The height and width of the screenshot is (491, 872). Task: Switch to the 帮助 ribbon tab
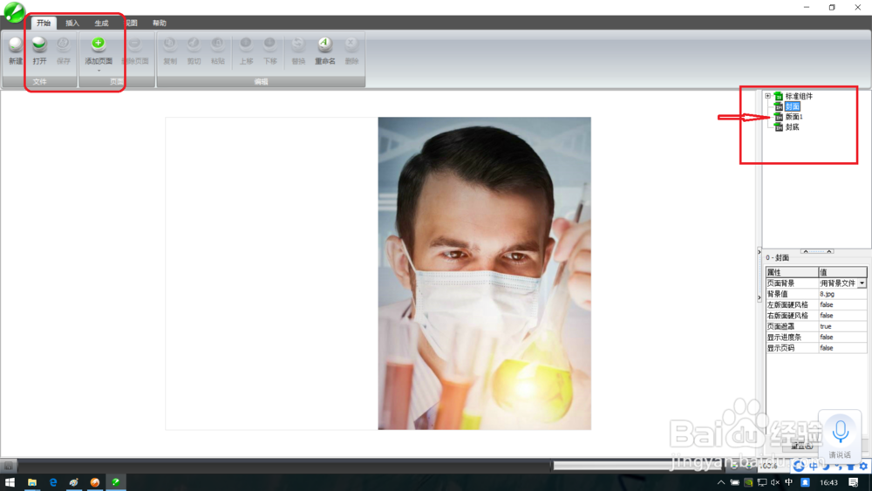click(x=160, y=23)
